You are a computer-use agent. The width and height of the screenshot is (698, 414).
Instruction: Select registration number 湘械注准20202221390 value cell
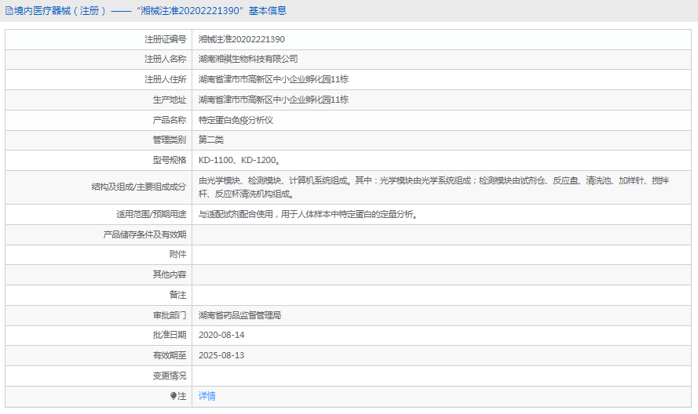(241, 39)
